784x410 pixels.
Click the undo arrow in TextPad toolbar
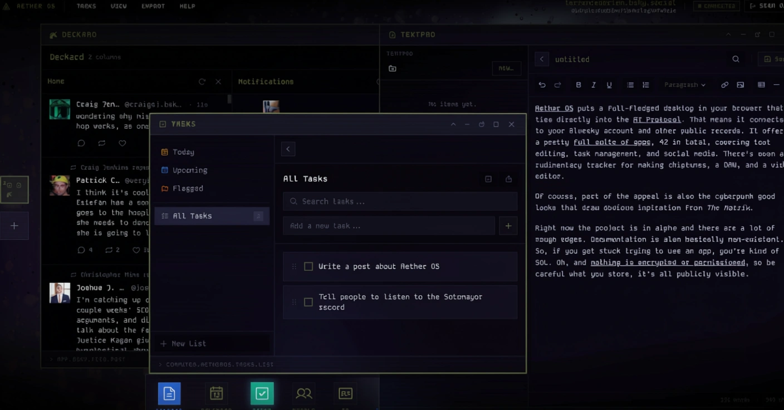click(x=542, y=85)
